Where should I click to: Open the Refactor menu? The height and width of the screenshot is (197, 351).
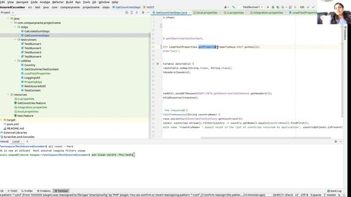pos(58,2)
